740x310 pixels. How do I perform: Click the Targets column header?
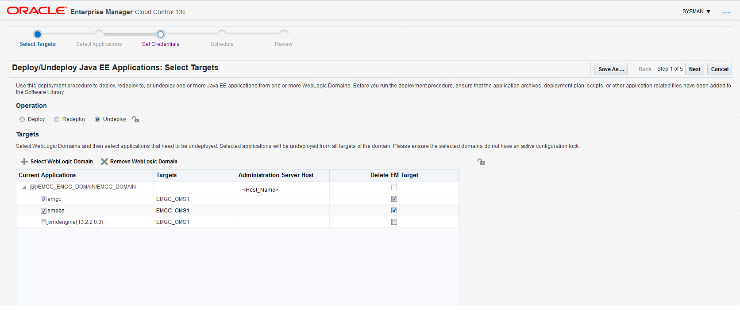click(195, 175)
